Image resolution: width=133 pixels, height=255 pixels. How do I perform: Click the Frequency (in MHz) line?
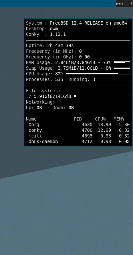coord(54,51)
